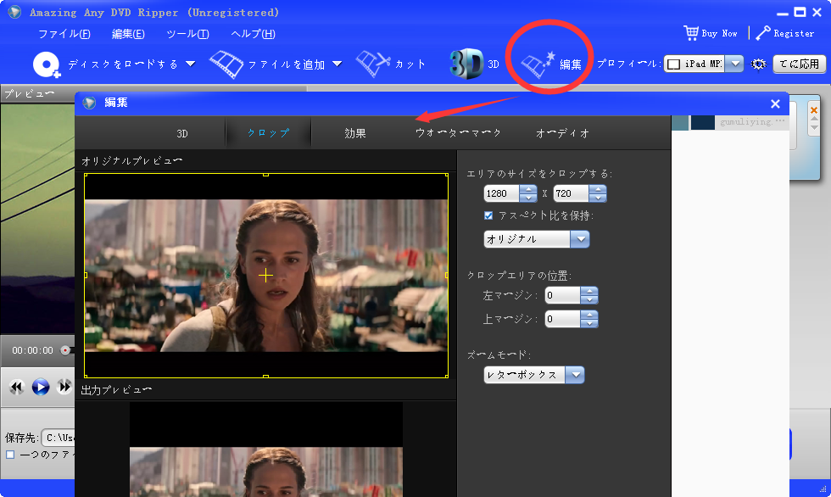Click the 00:00:00 time display
831x497 pixels.
(x=32, y=351)
